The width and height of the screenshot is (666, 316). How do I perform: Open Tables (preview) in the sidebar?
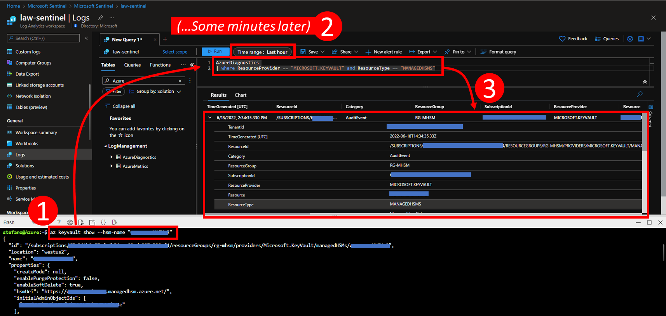coord(31,107)
